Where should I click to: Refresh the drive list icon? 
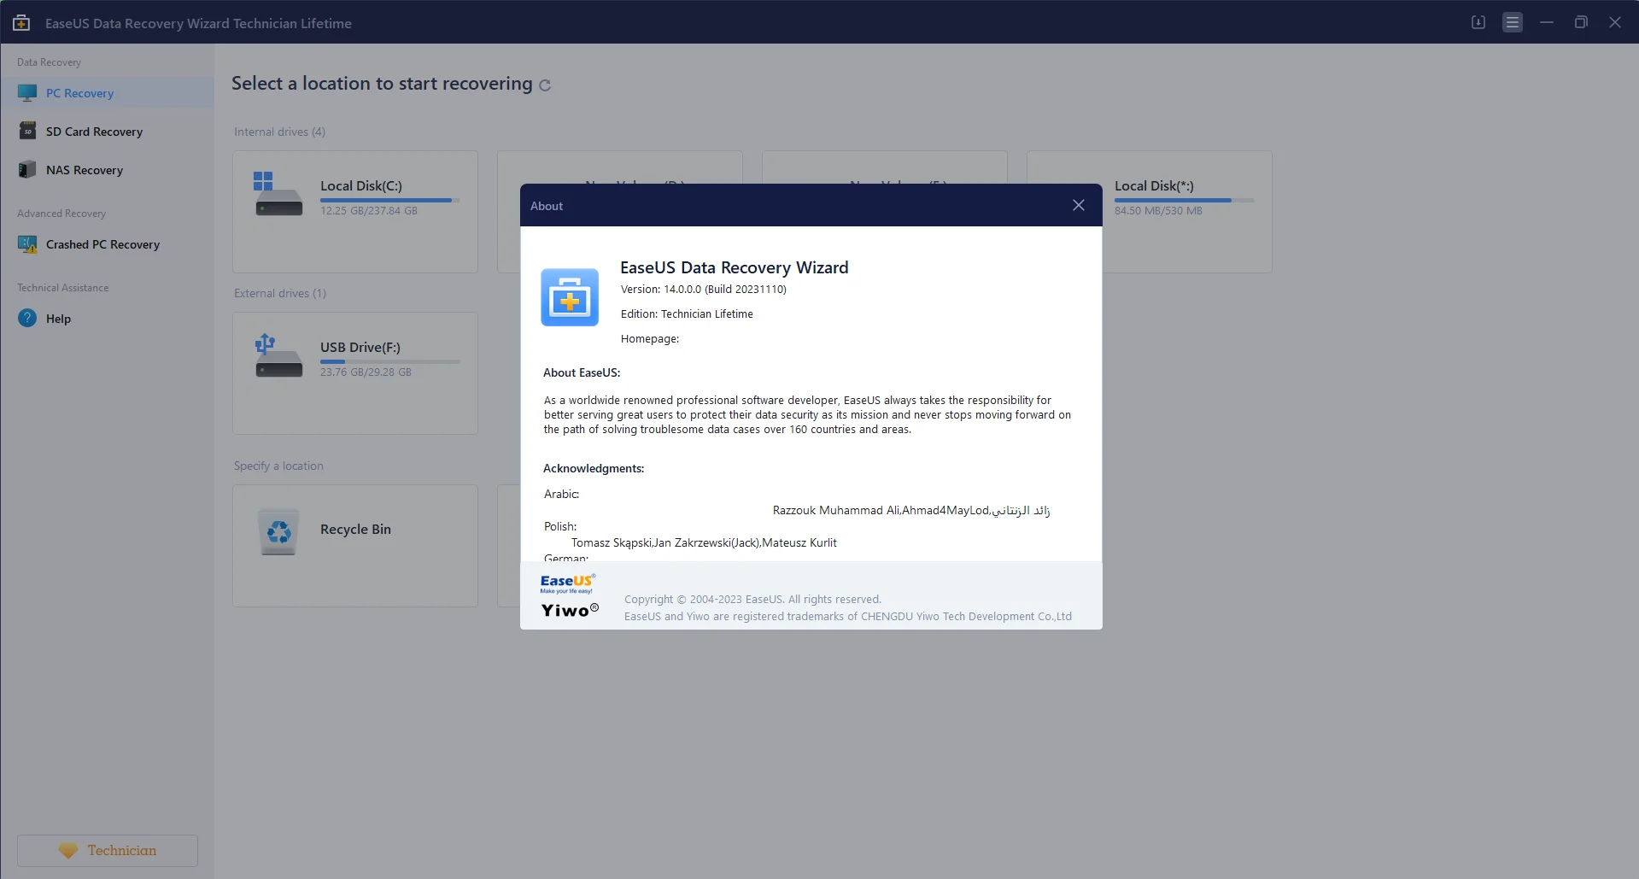pyautogui.click(x=545, y=85)
